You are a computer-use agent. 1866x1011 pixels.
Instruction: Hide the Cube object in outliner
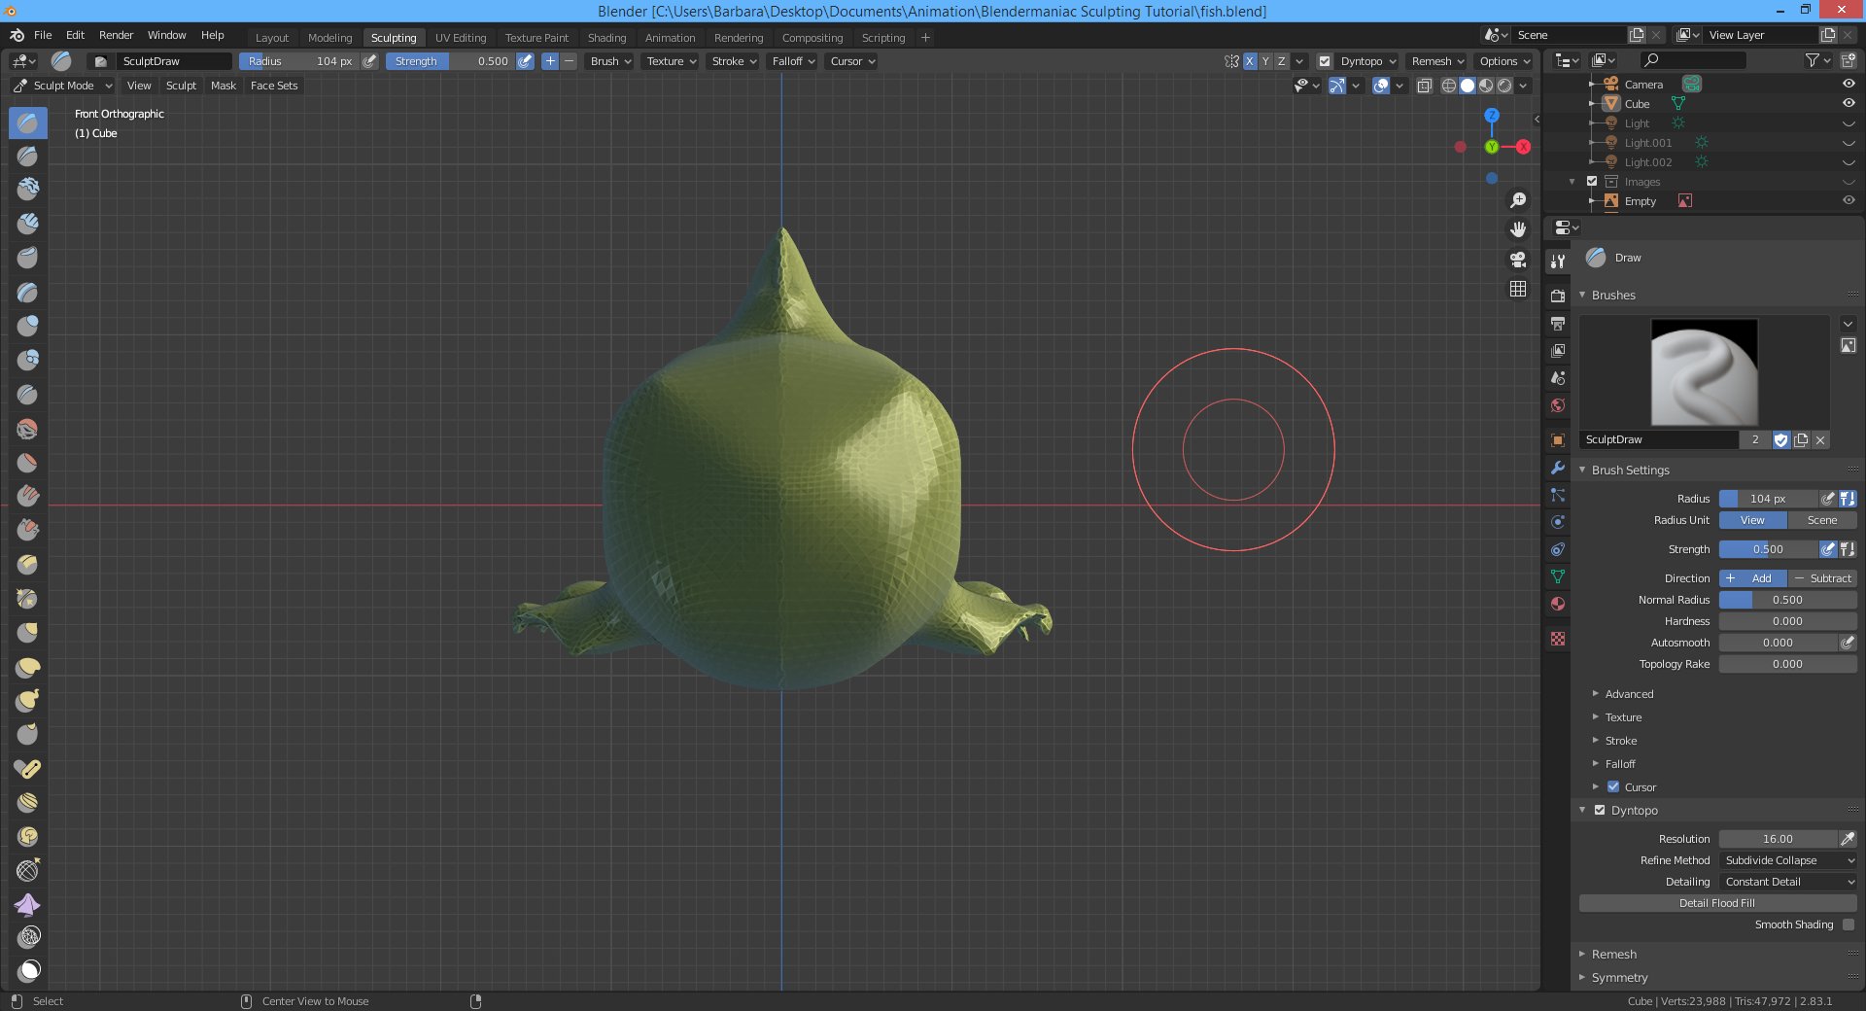(x=1848, y=104)
